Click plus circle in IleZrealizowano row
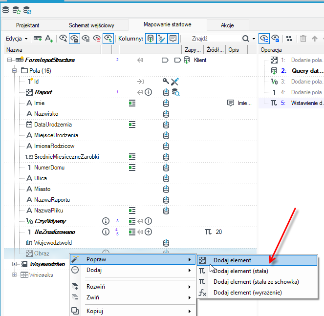 pos(149,232)
